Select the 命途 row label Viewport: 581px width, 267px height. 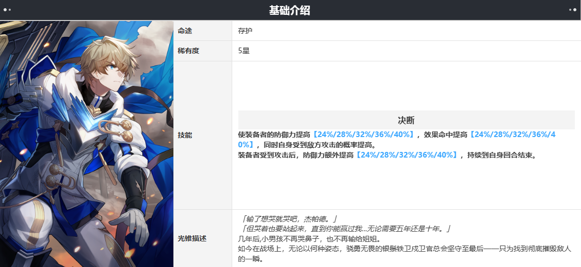coord(185,31)
